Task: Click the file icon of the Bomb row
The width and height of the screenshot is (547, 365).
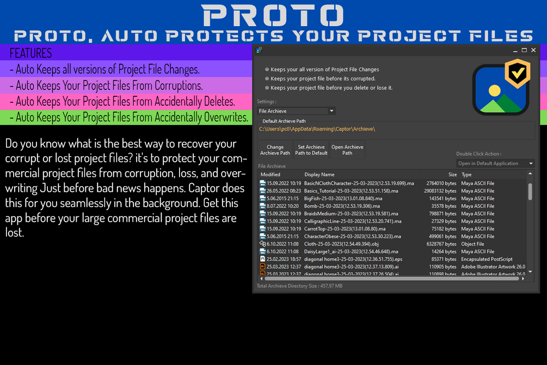Action: (263, 206)
